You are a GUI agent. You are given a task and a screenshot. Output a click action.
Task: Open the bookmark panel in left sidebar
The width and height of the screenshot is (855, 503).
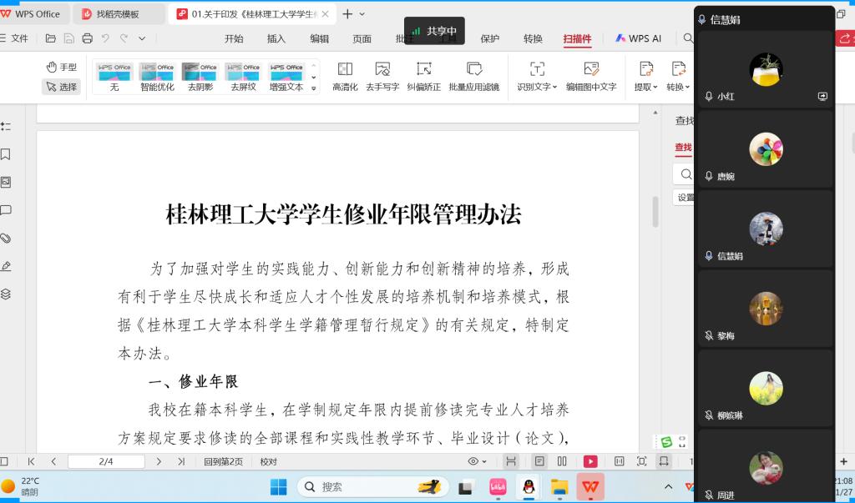click(x=6, y=154)
